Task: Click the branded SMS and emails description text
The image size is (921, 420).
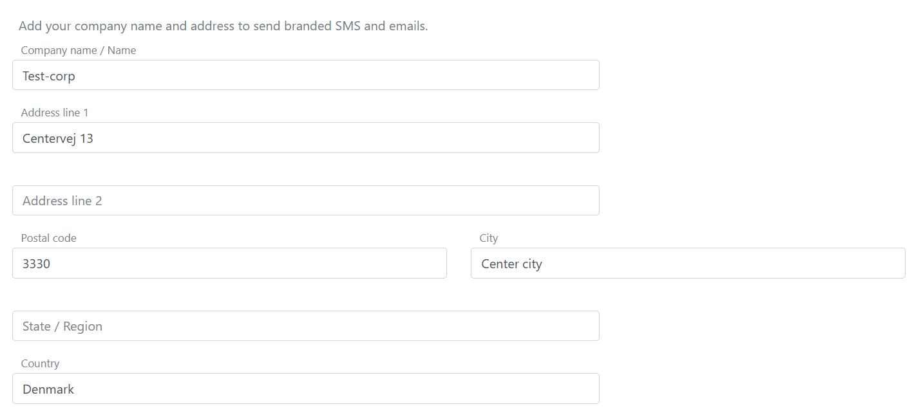Action: (x=223, y=26)
